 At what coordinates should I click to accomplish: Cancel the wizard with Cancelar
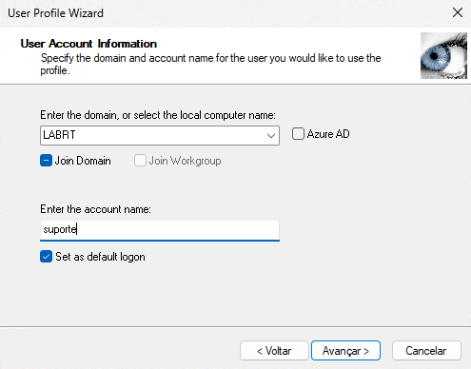pos(426,351)
